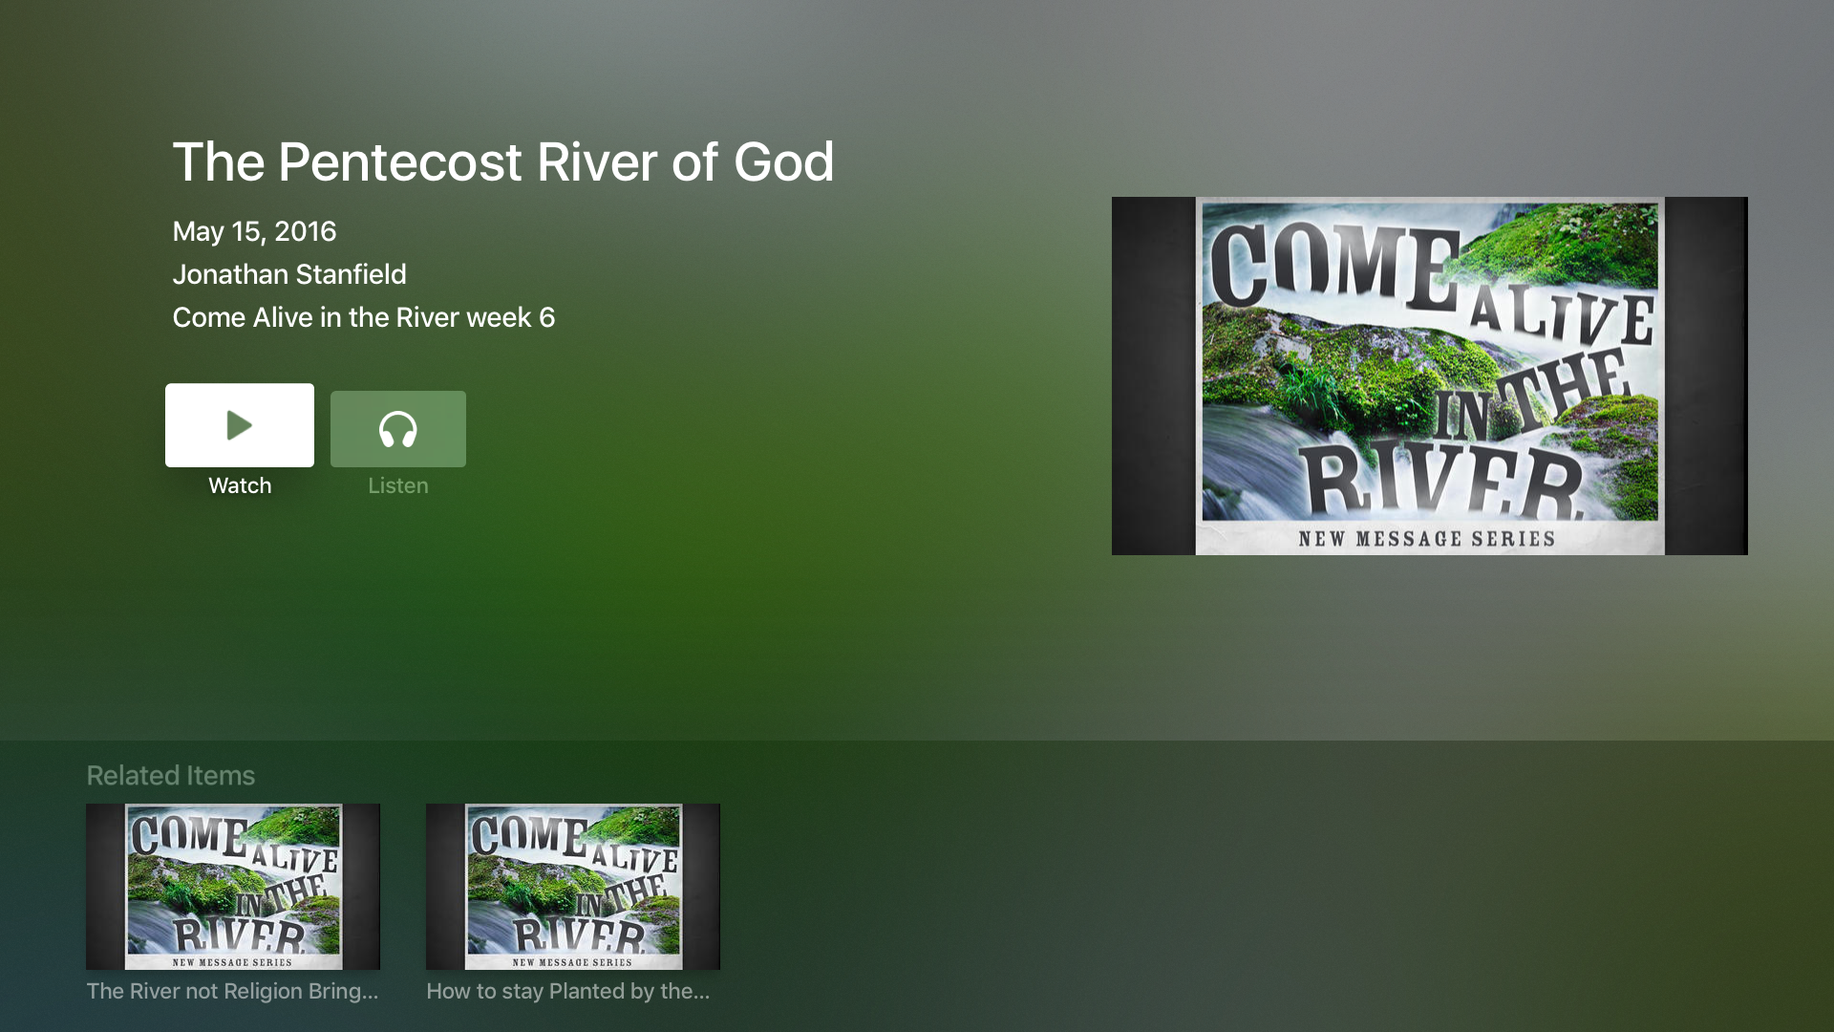Play the sermon with the Watch button
This screenshot has width=1834, height=1032.
[x=240, y=425]
